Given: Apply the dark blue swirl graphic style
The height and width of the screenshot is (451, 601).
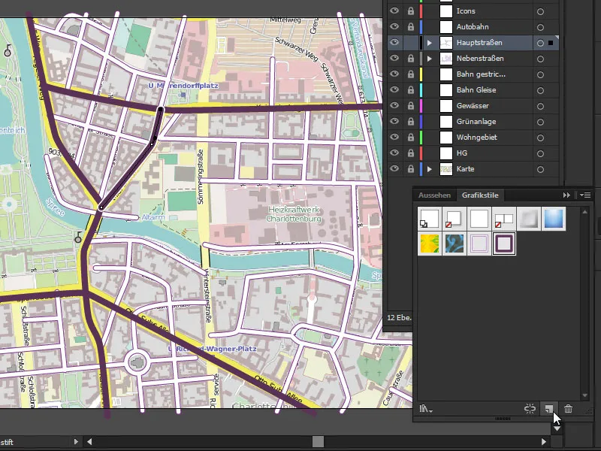Looking at the screenshot, I should pos(454,244).
